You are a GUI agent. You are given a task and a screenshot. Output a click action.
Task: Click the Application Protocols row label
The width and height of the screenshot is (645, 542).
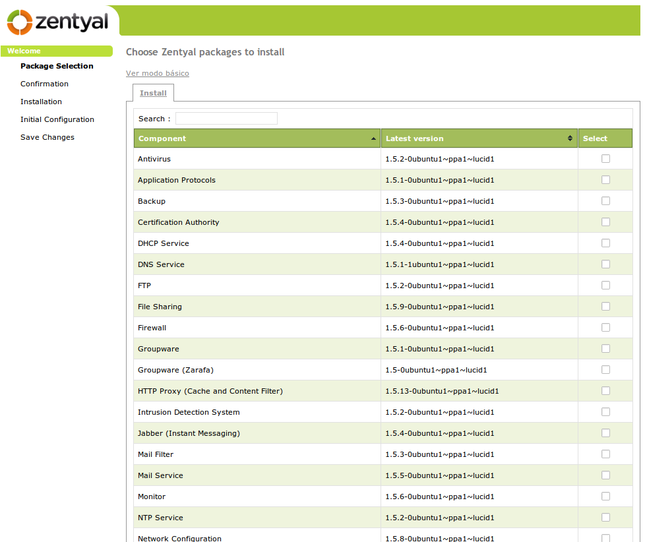177,180
